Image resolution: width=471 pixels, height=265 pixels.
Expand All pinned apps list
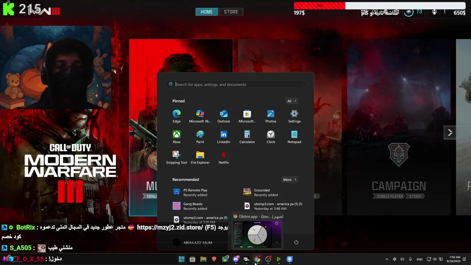(292, 101)
